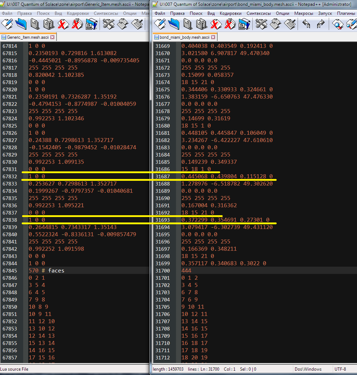Image resolution: width=357 pixels, height=375 pixels.
Task: Open Синтаксисы menu in Generic_Item window
Action: pyautogui.click(x=106, y=13)
